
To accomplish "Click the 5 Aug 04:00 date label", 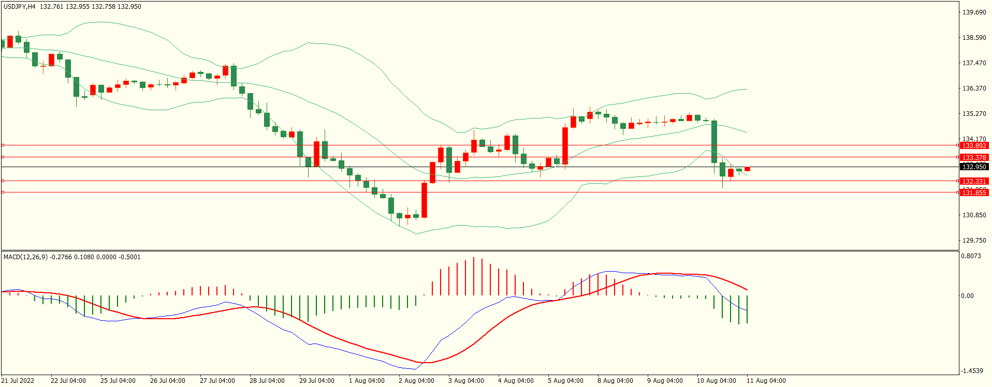I will pos(565,381).
